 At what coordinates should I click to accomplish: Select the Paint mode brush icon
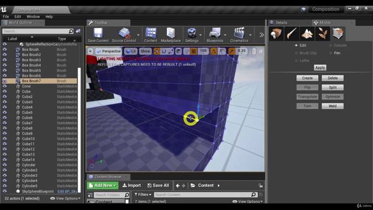tap(291, 34)
